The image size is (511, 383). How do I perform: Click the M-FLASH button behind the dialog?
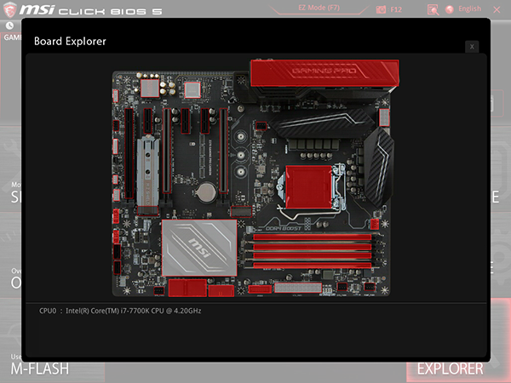[40, 369]
